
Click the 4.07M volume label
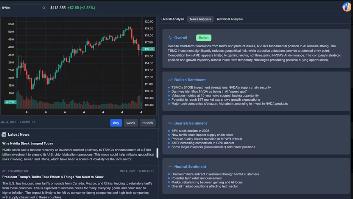pos(10,102)
